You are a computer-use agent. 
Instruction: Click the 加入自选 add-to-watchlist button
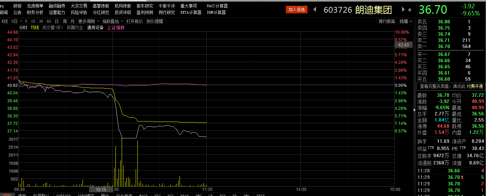point(296,10)
